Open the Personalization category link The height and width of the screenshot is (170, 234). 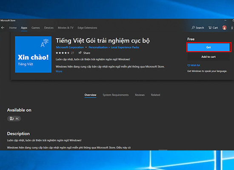pos(98,48)
